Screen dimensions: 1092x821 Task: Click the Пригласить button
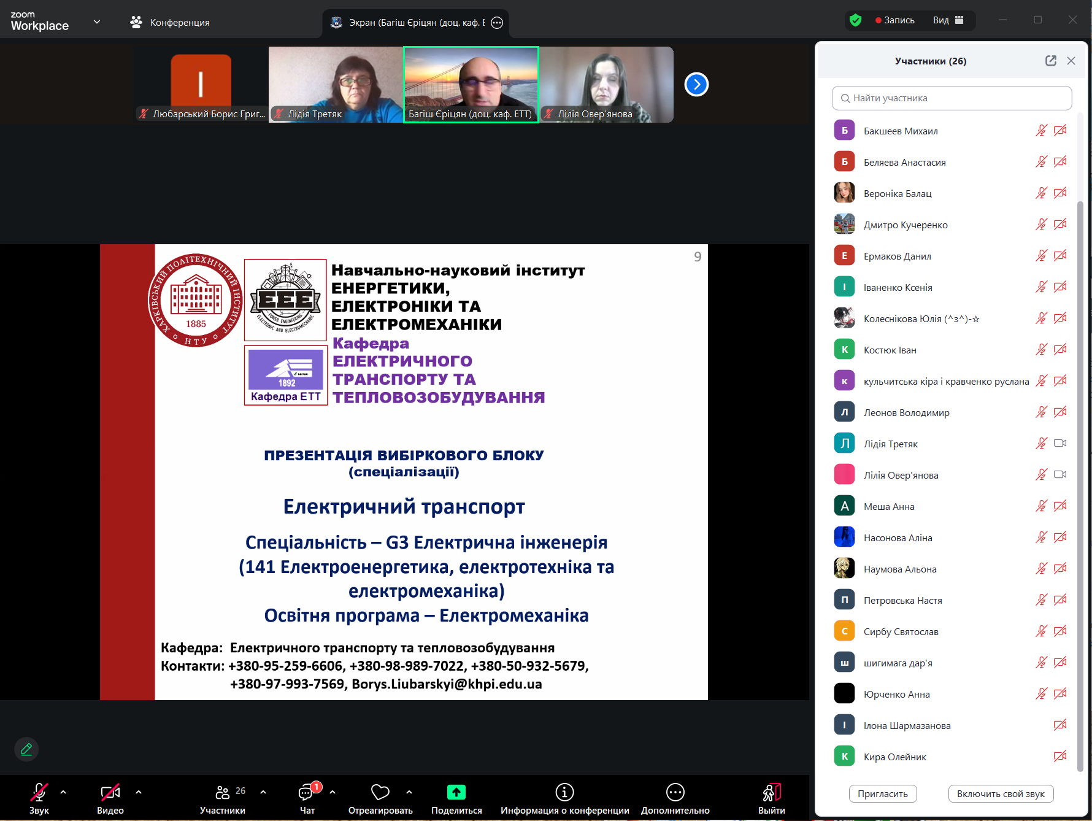click(x=883, y=794)
